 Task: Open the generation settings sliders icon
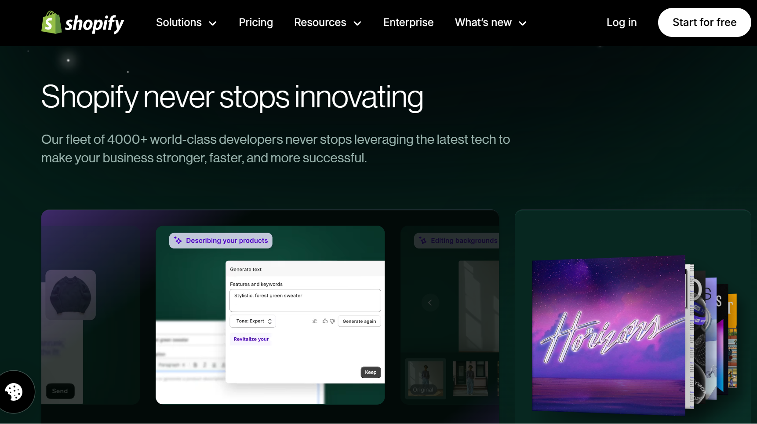coord(315,321)
